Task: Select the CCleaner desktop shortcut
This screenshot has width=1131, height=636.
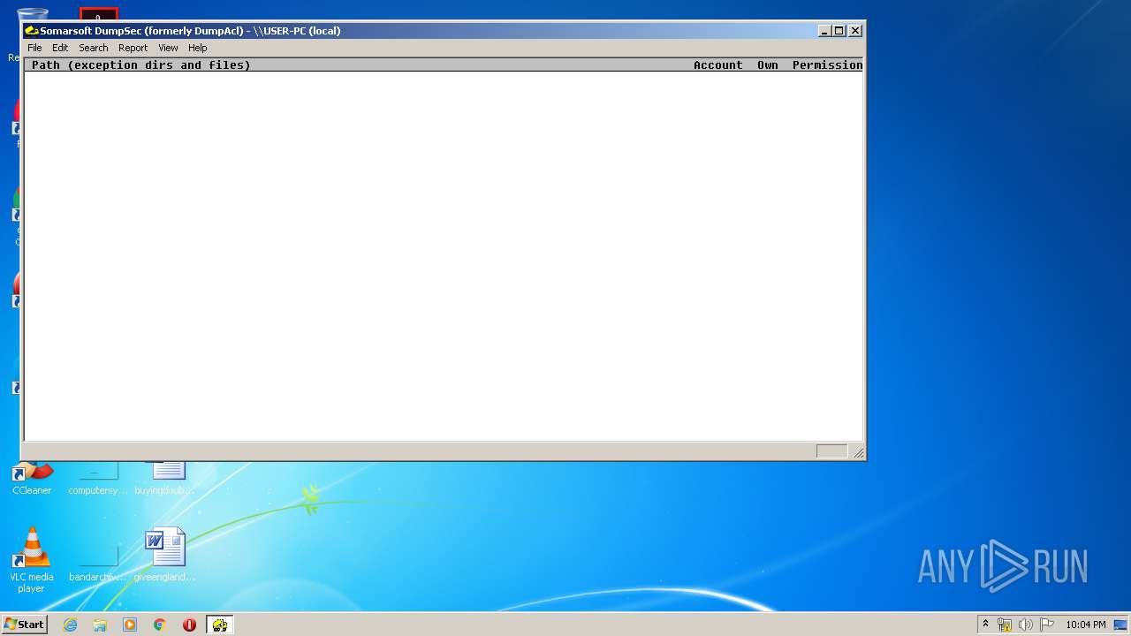Action: point(32,478)
